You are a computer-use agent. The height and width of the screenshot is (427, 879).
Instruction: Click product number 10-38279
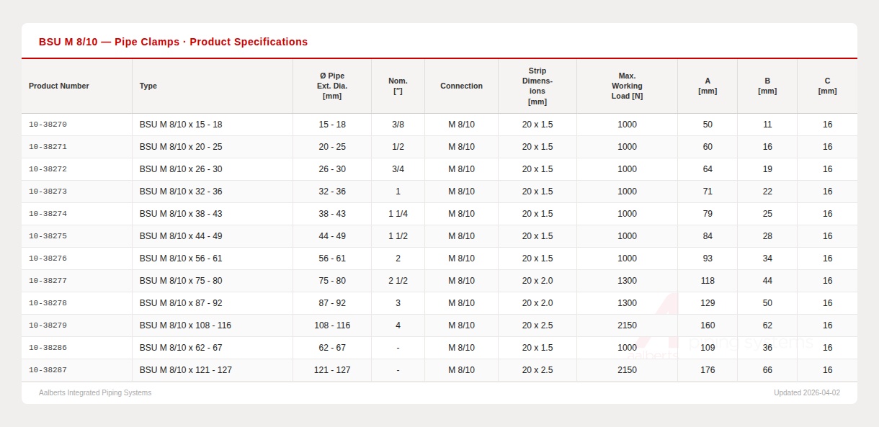[48, 325]
